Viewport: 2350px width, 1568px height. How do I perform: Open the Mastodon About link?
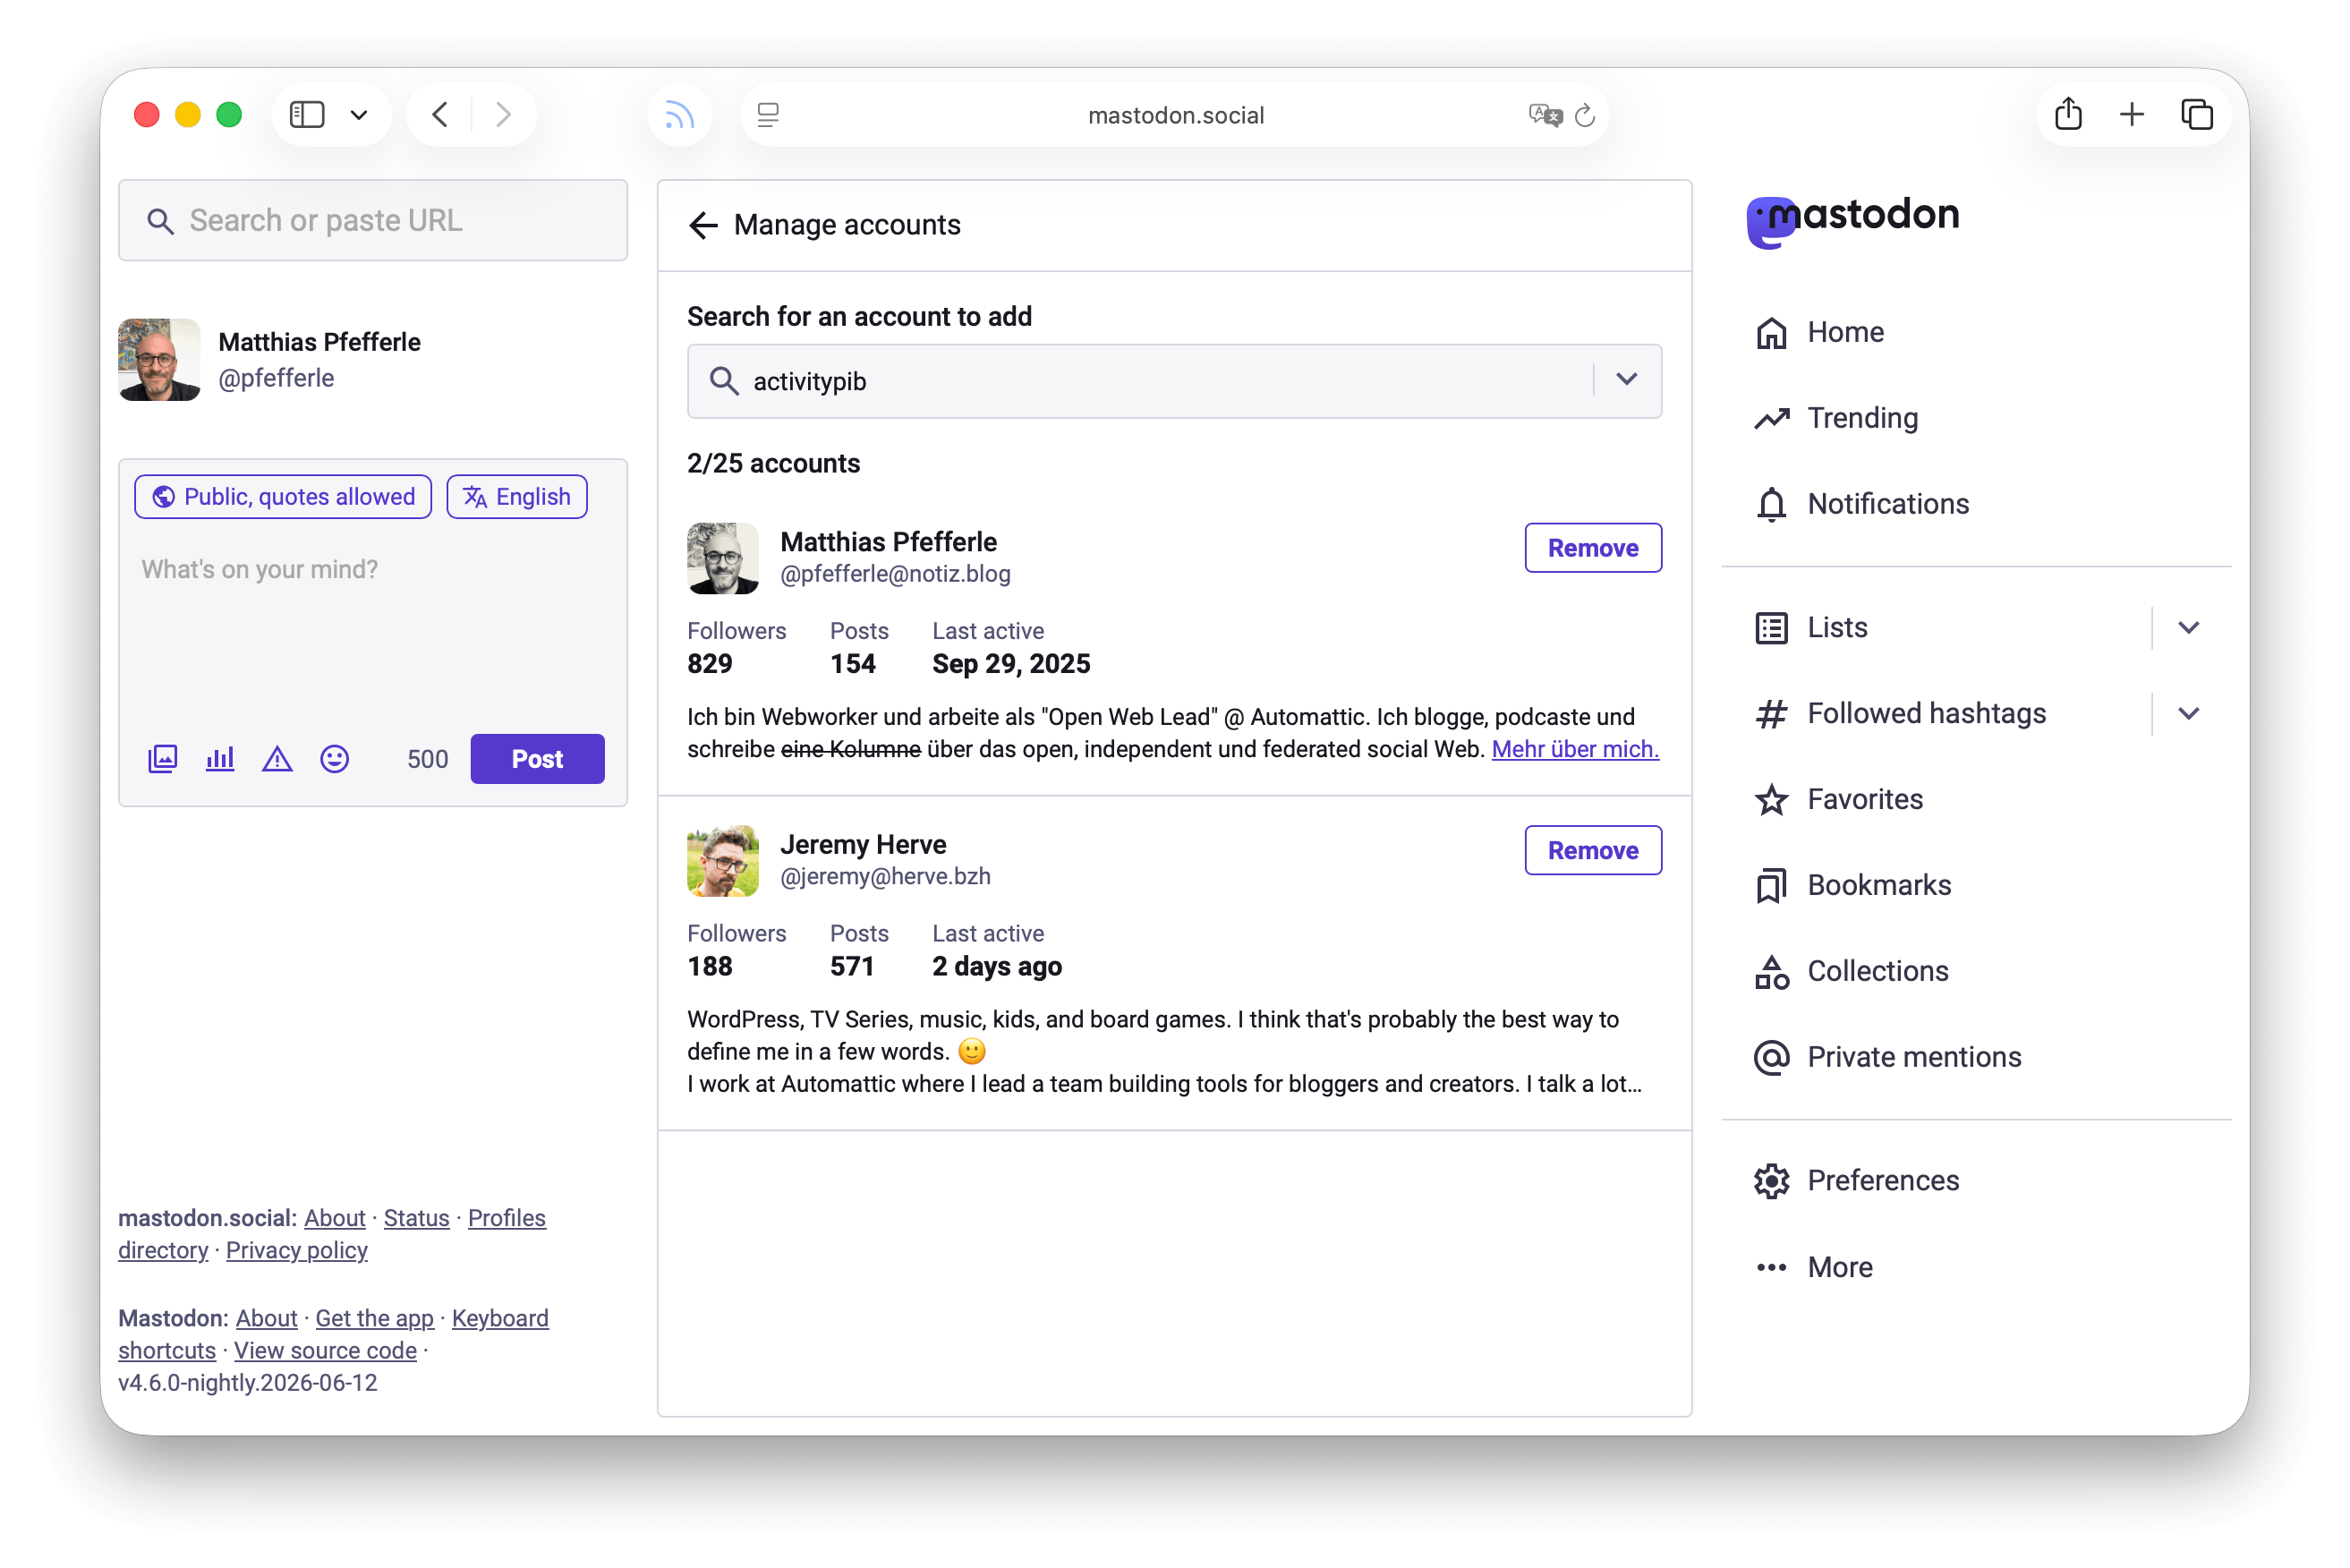pos(266,1318)
